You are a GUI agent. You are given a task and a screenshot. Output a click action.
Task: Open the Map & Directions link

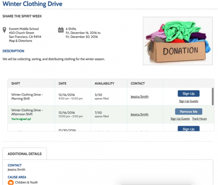[x=20, y=41]
